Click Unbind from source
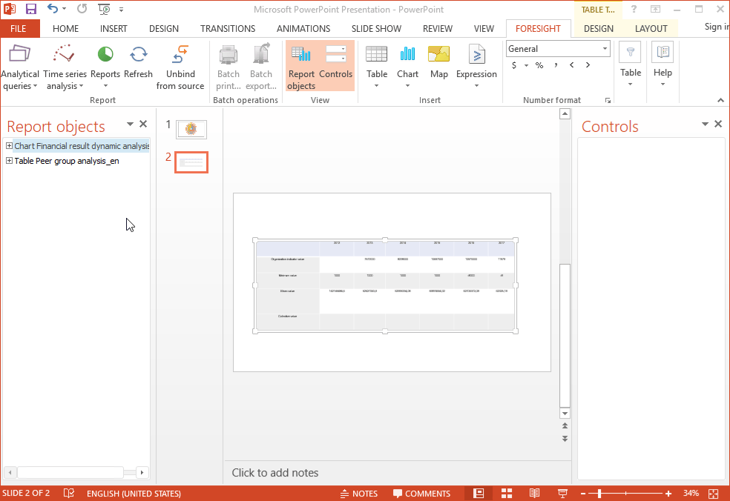The width and height of the screenshot is (730, 501). (180, 66)
